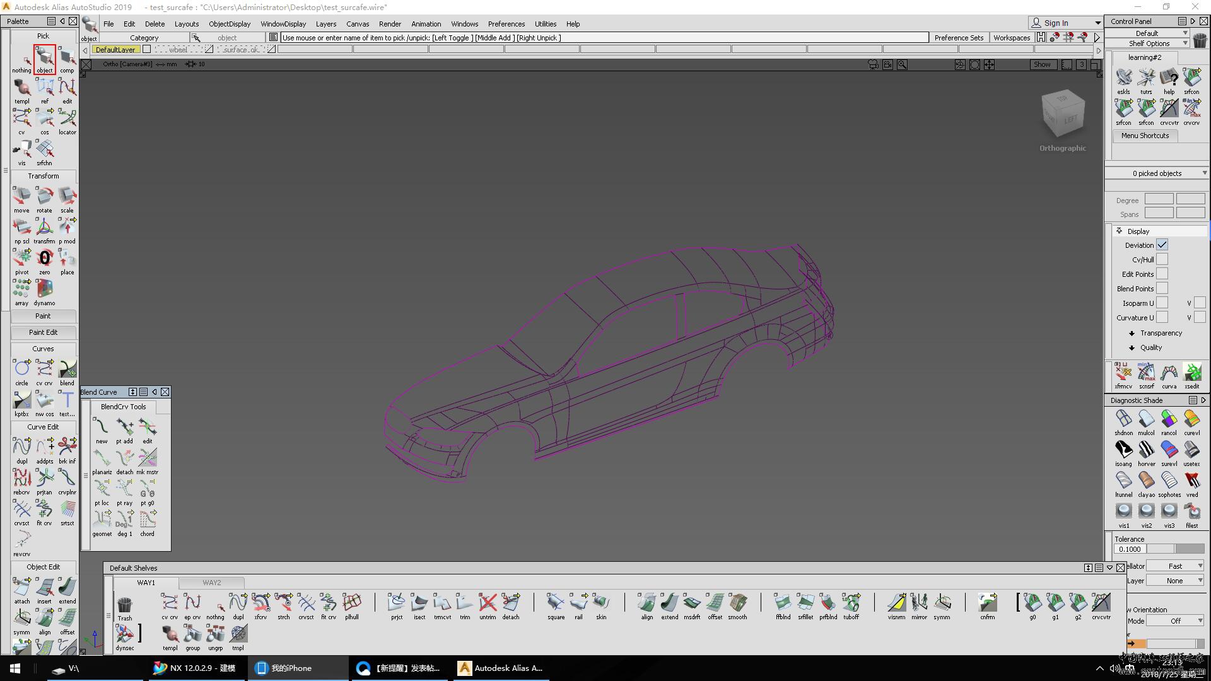Switch to the WAY2 shelf tab

[x=212, y=583]
